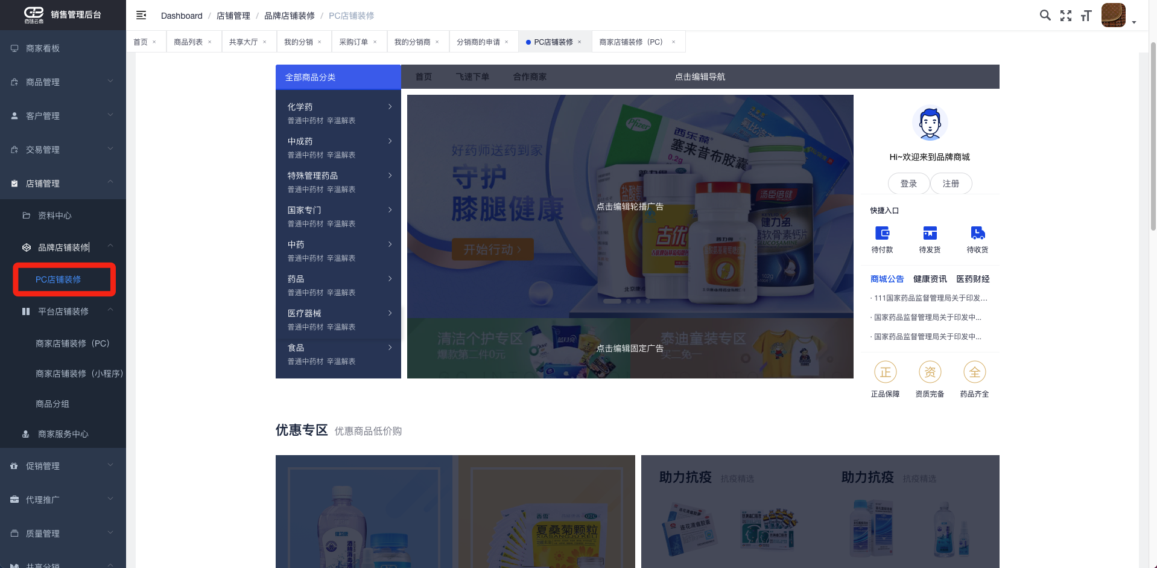The image size is (1157, 568).
Task: Click 点击编辑轮播广告 on the banner
Action: click(x=630, y=206)
